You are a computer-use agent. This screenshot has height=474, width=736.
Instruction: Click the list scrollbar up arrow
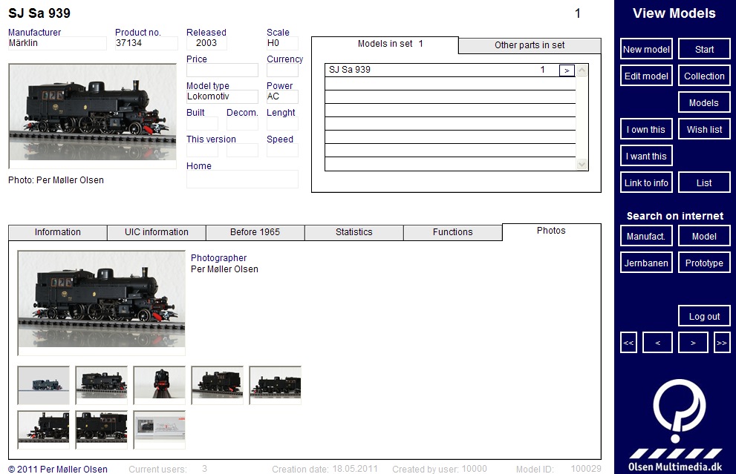coord(582,70)
